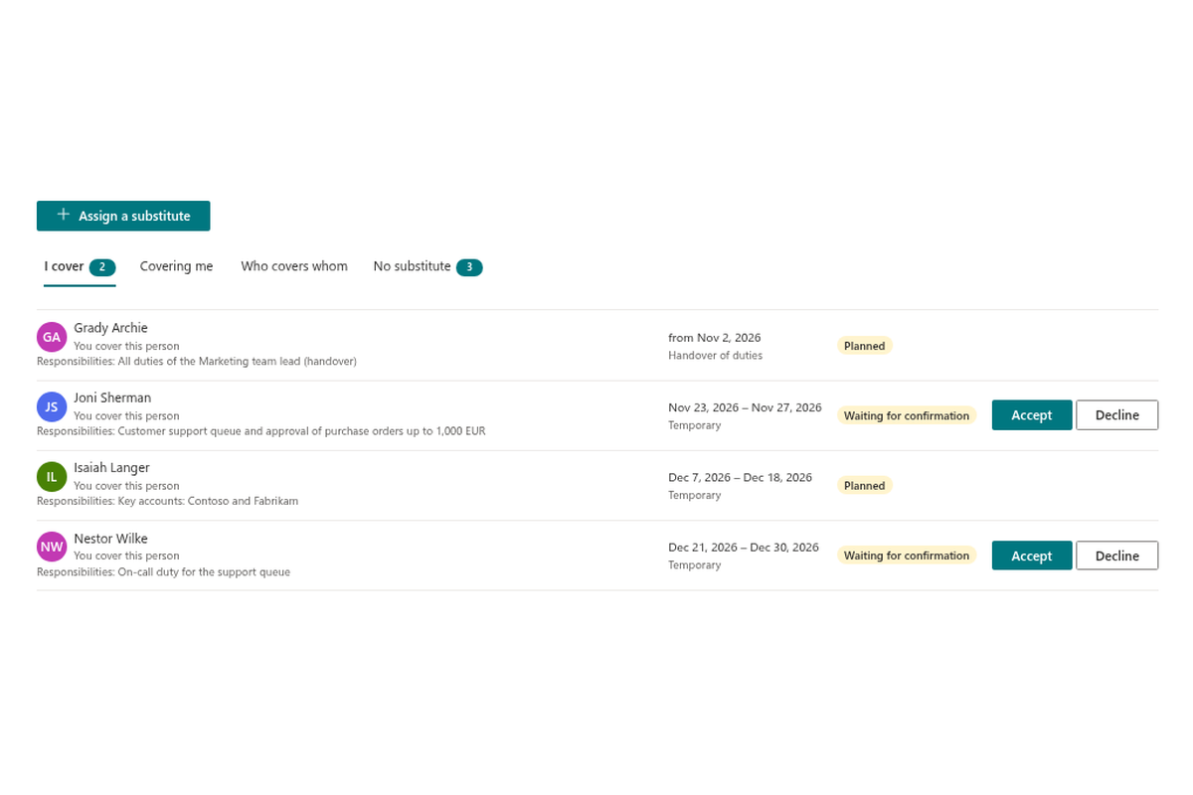The width and height of the screenshot is (1193, 795).
Task: Click the Customer support queue responsibilities text
Action: pyautogui.click(x=261, y=431)
